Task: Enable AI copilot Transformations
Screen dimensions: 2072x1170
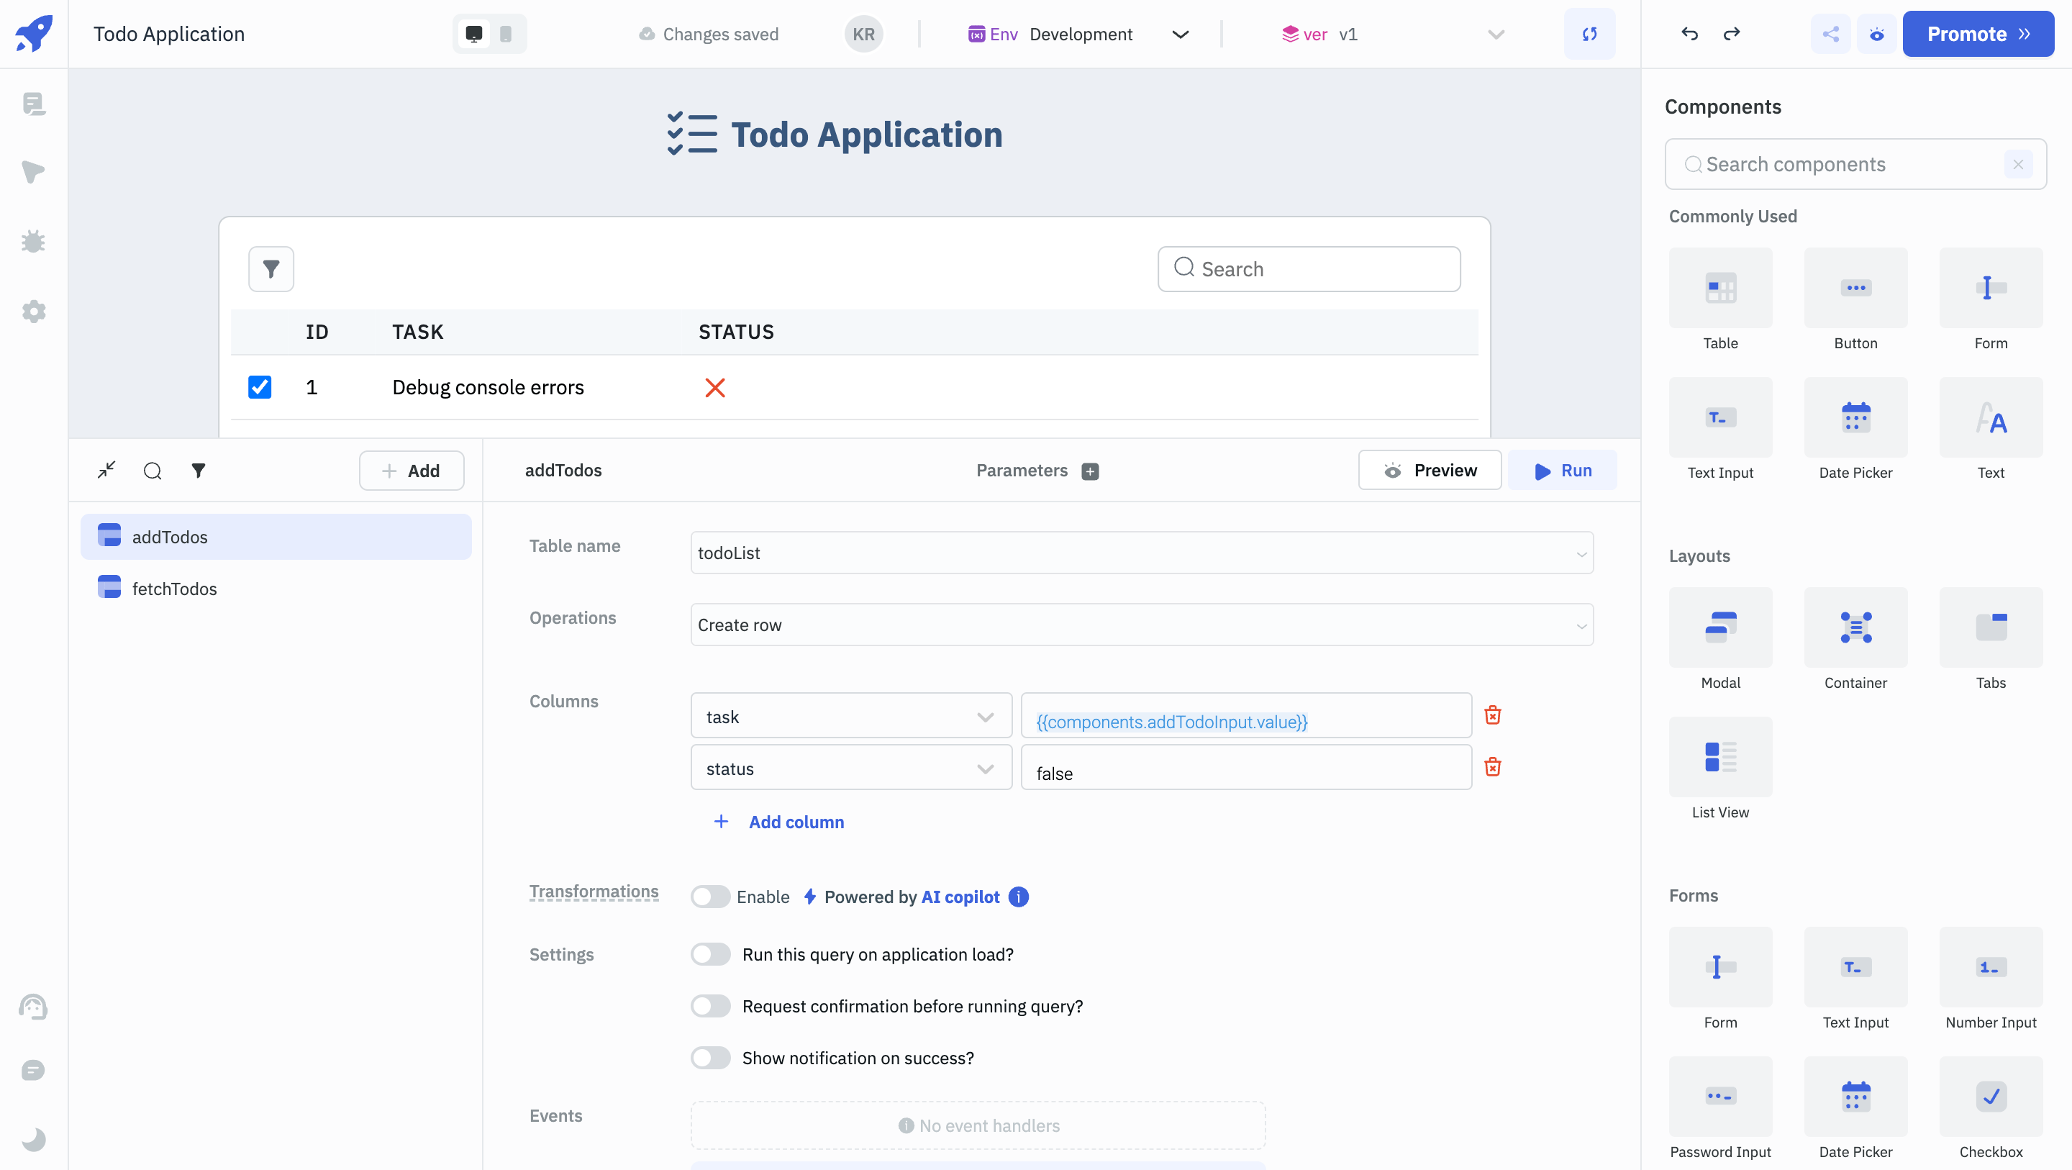Action: (710, 897)
